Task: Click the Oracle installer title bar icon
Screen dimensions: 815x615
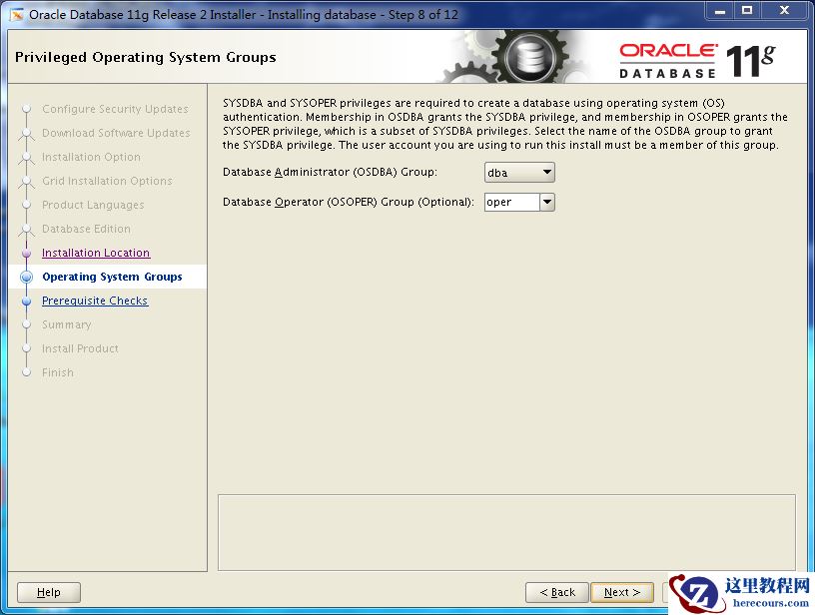Action: click(x=17, y=15)
